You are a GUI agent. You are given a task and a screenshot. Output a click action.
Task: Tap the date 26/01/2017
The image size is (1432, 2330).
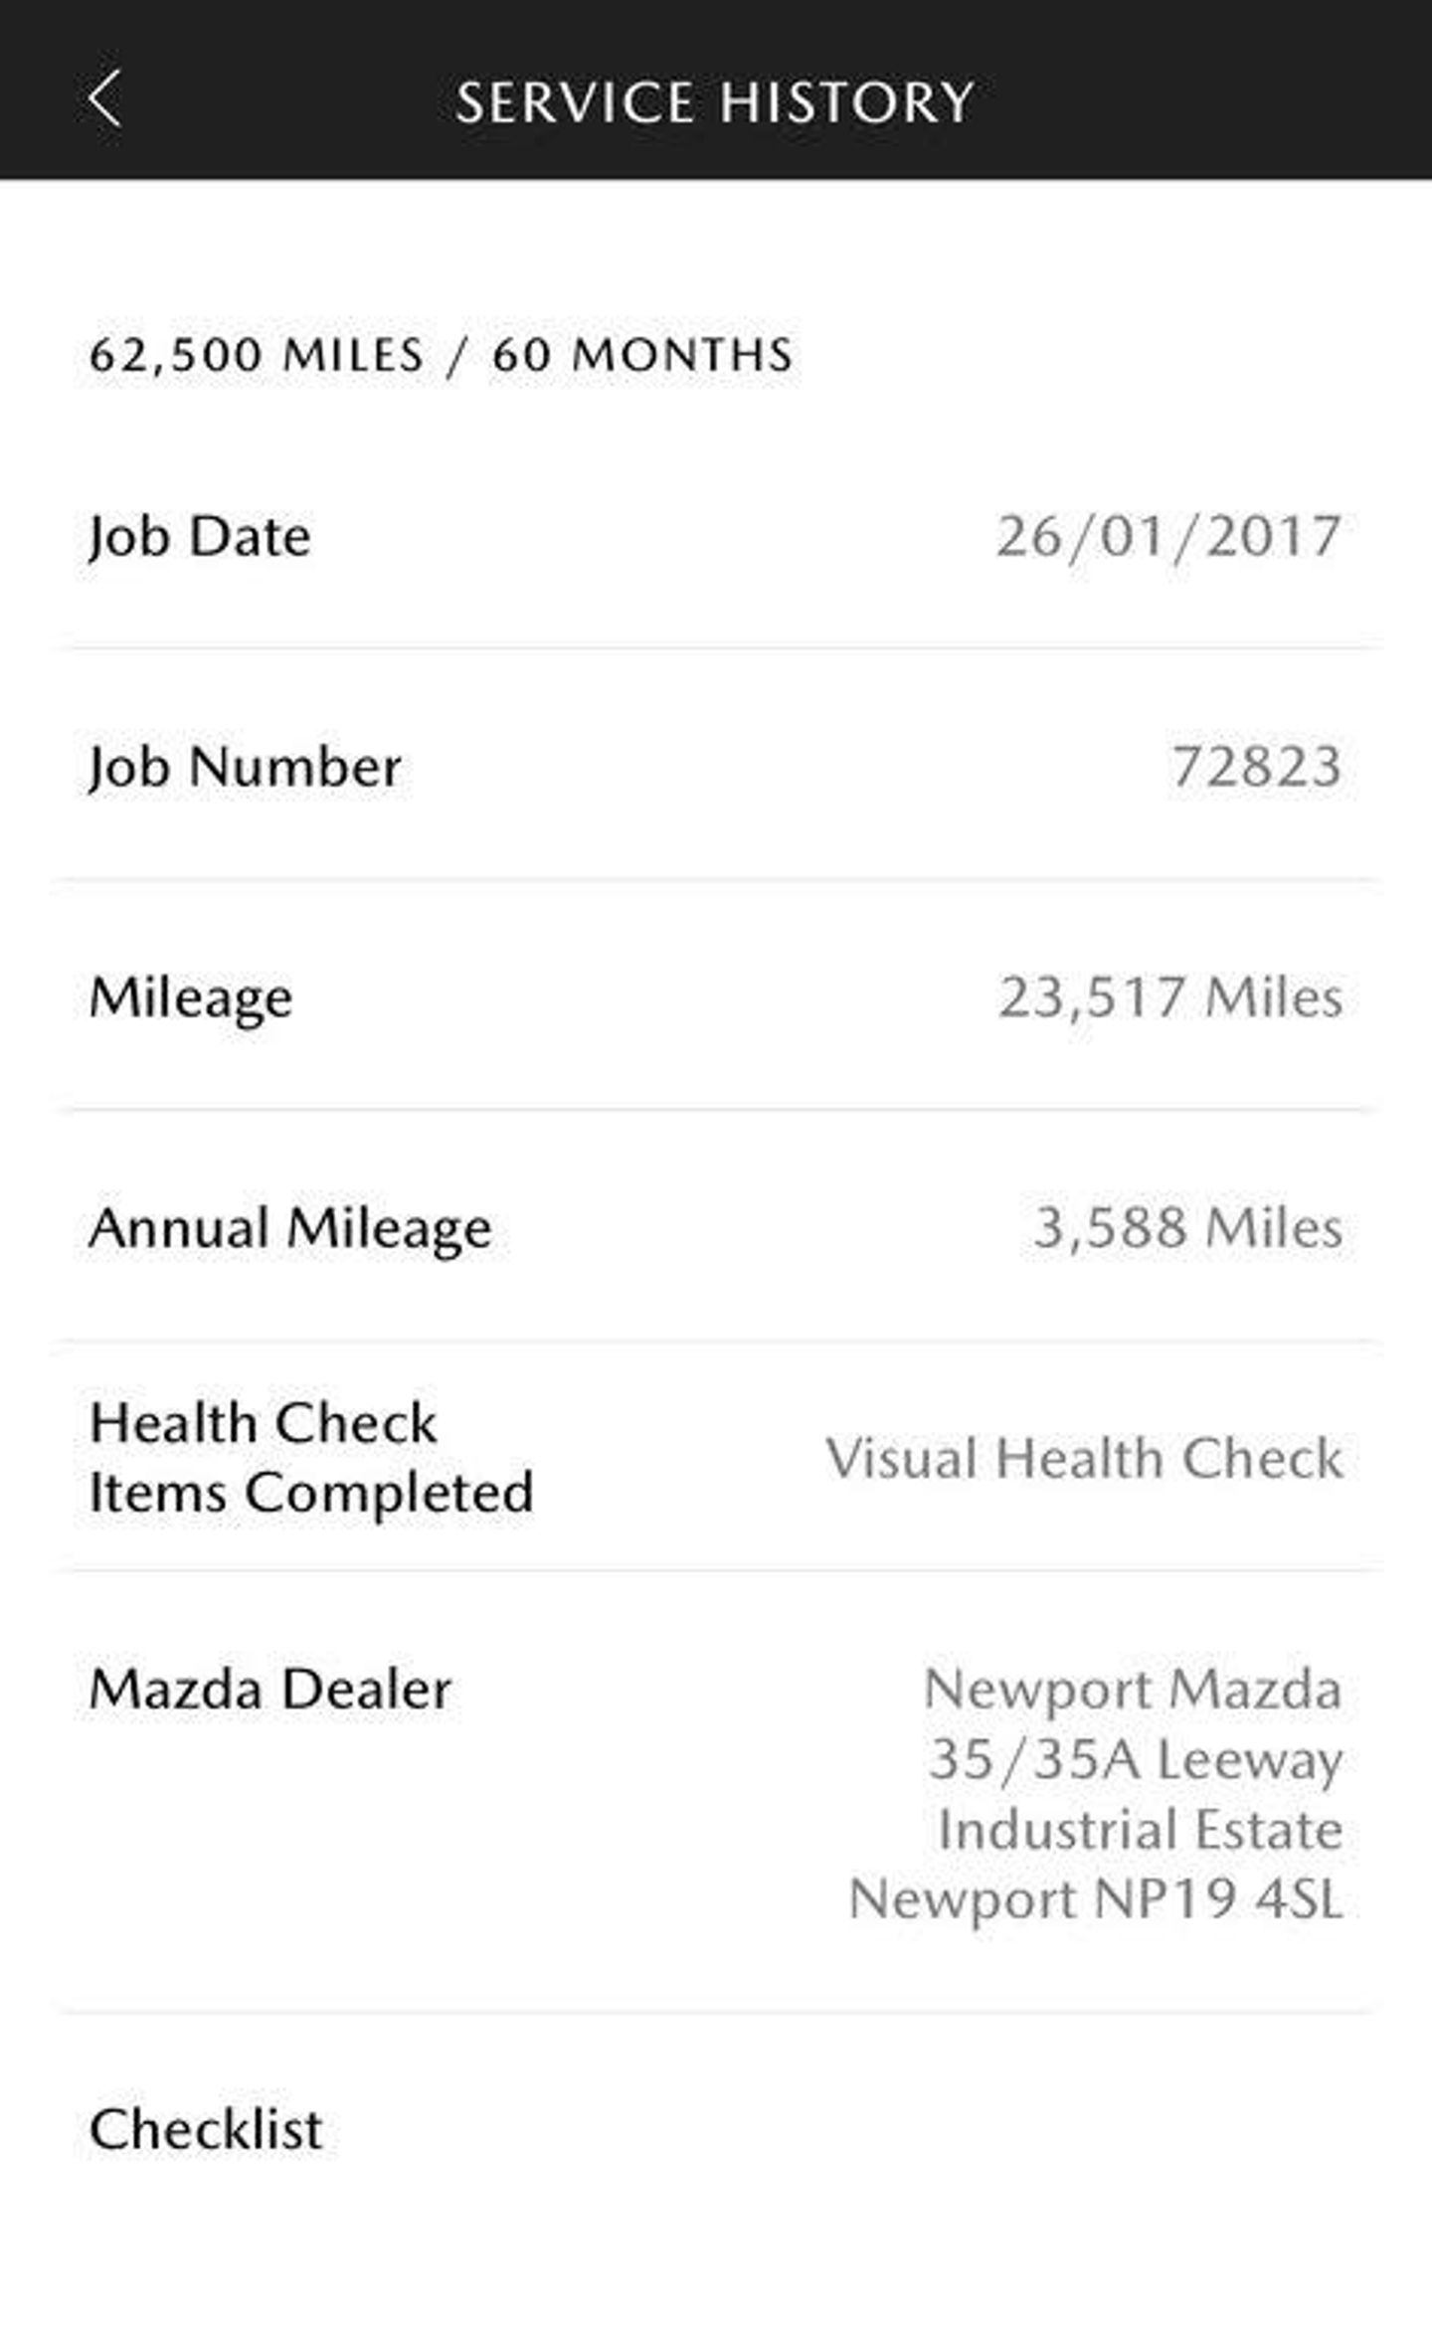coord(1169,537)
